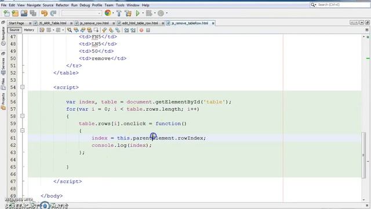Click the Redo arrow toolbar icon

point(53,13)
